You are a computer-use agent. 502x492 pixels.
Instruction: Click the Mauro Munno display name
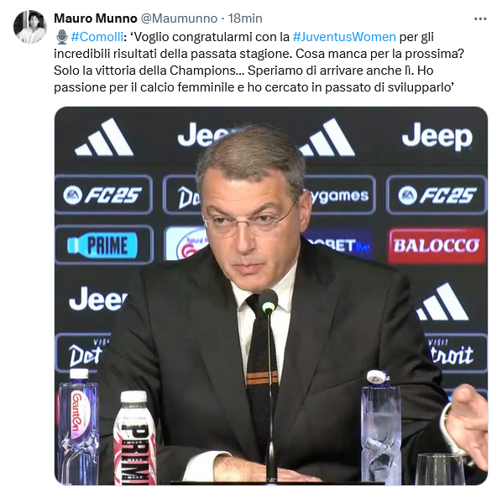click(x=96, y=18)
